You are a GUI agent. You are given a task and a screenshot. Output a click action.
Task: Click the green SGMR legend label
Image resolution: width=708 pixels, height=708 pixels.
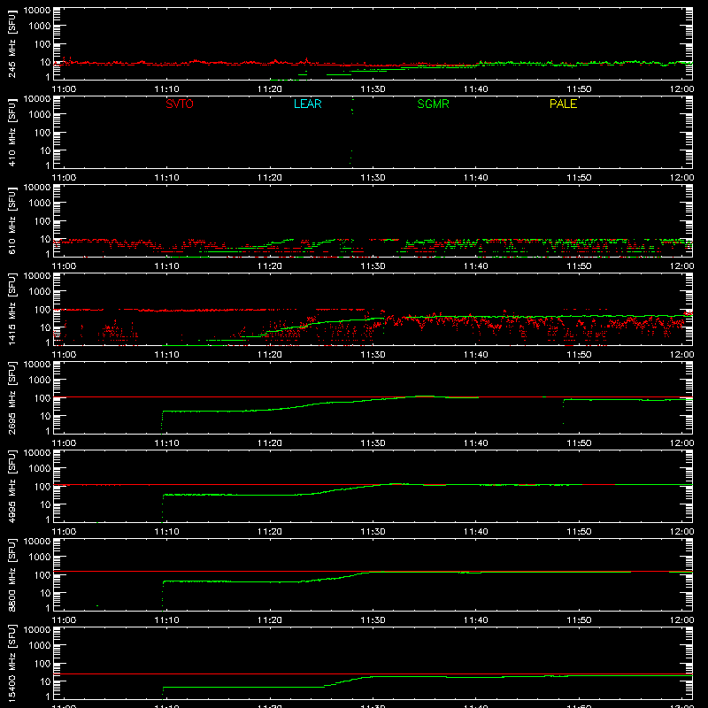click(433, 104)
